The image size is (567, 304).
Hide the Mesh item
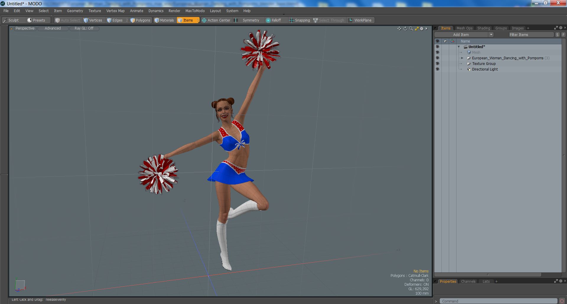click(437, 52)
